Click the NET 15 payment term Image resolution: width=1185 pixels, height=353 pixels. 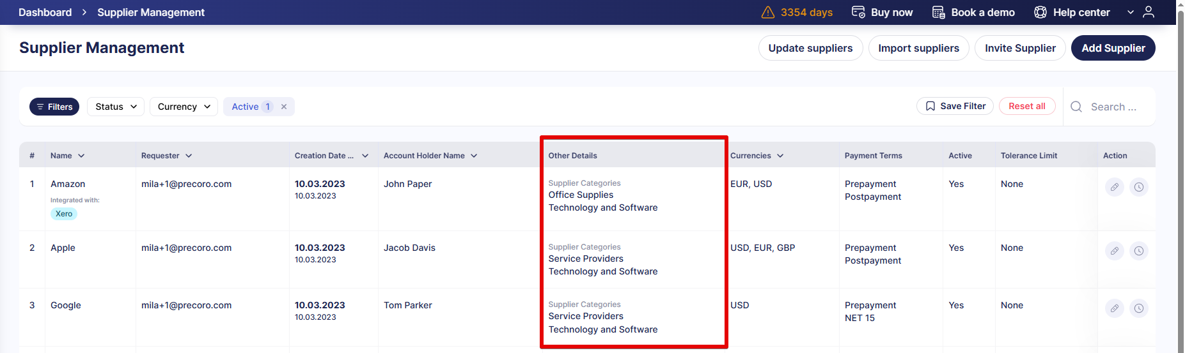(859, 318)
